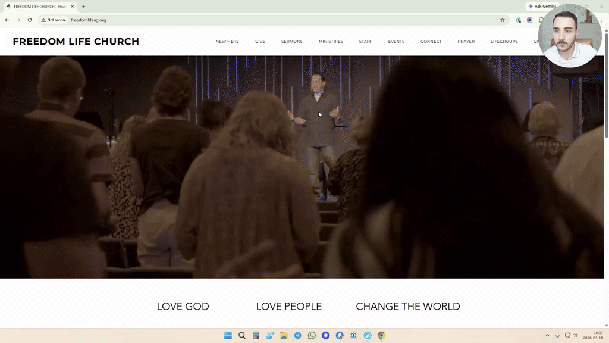Open 1Password from the taskbar
The width and height of the screenshot is (609, 343).
[354, 336]
